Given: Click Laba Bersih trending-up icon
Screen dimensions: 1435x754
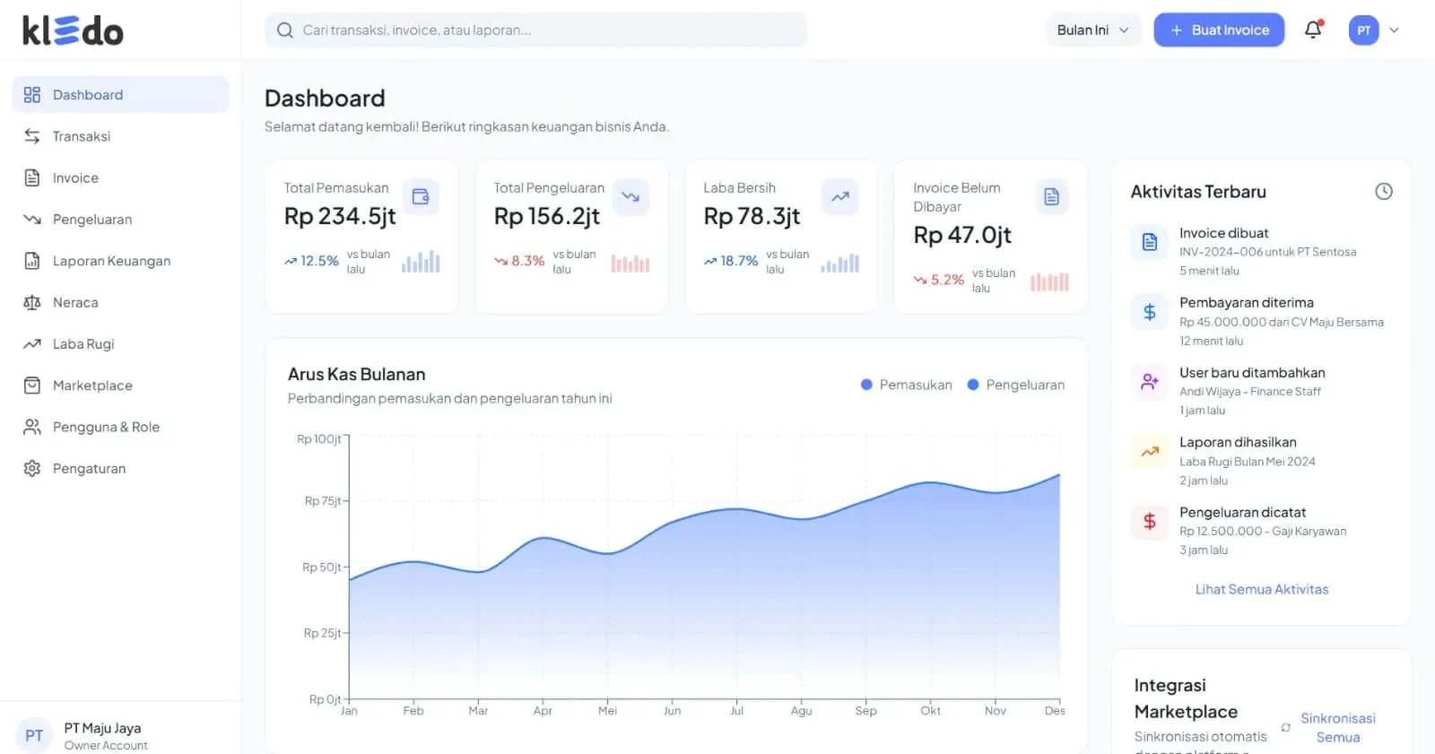Looking at the screenshot, I should (x=840, y=196).
